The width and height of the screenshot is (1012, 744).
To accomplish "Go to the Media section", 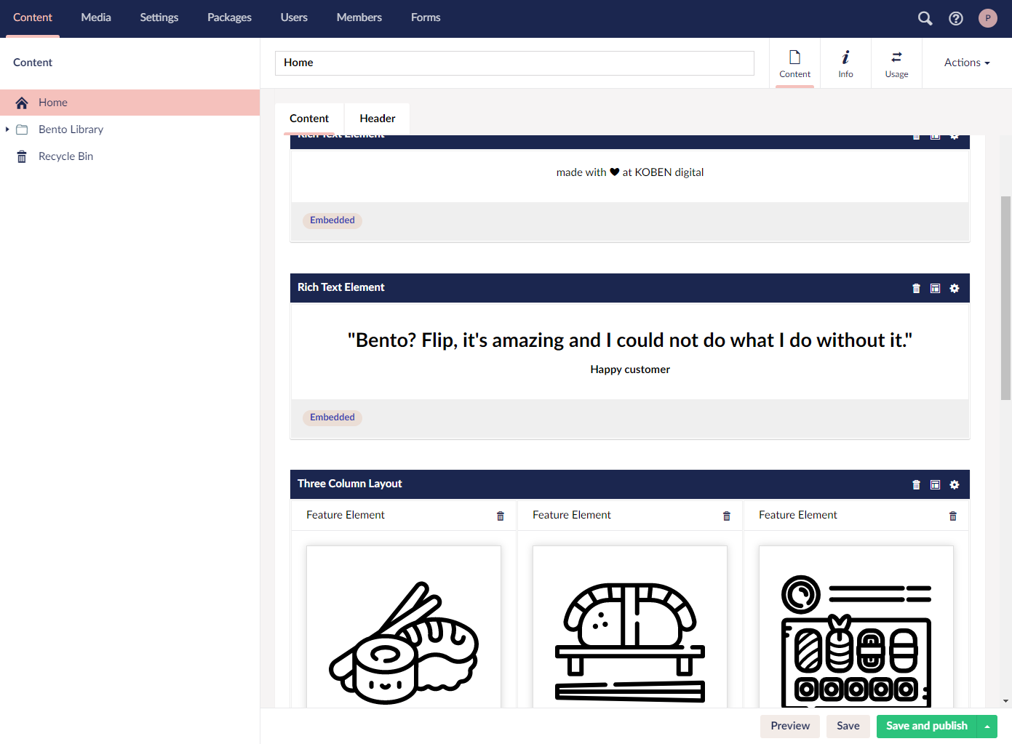I will click(96, 17).
